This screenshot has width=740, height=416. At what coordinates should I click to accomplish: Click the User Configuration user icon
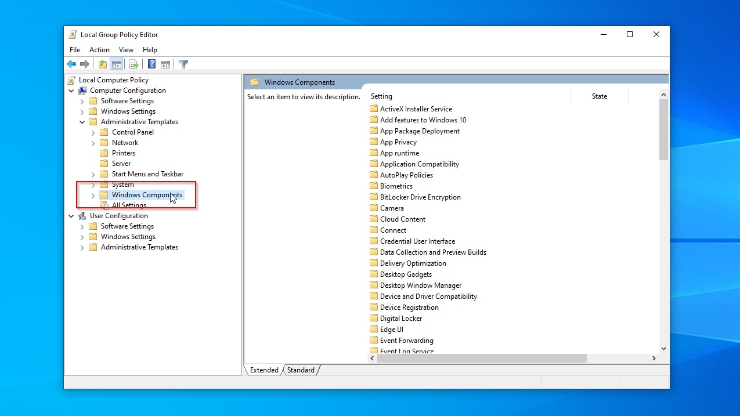coord(82,216)
